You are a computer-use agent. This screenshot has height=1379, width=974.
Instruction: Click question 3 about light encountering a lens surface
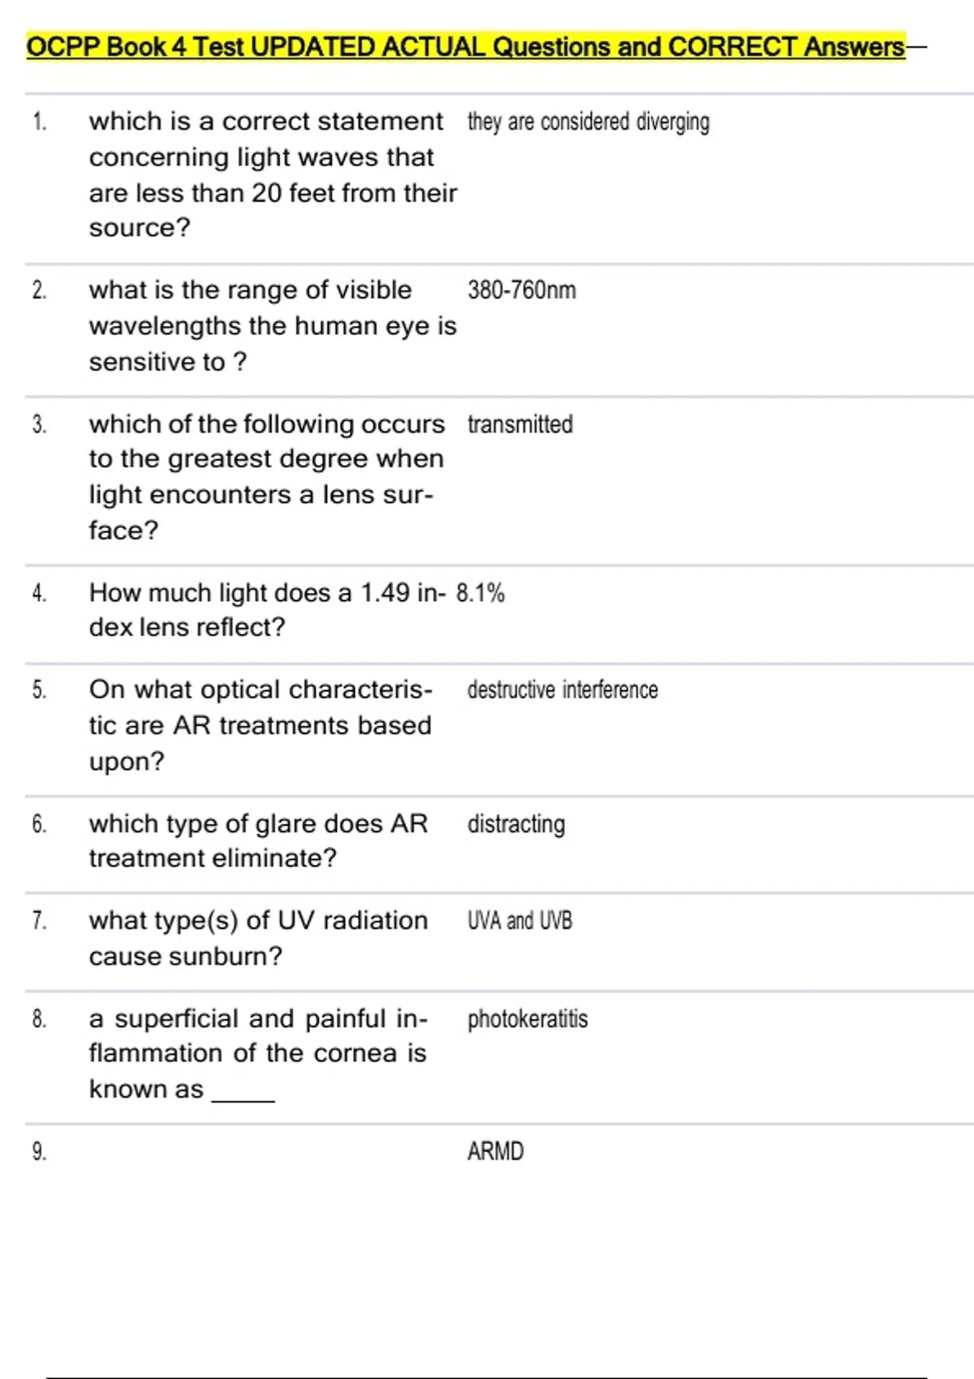(266, 476)
